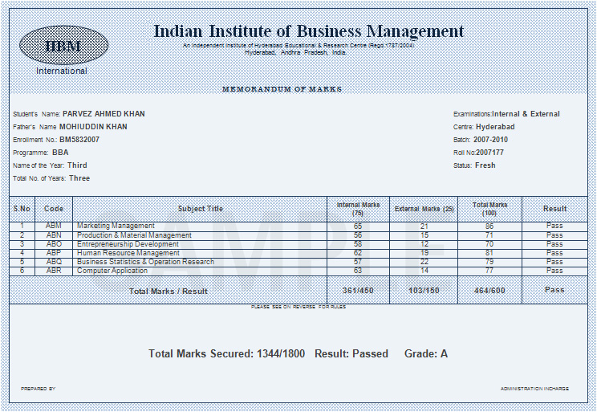
Task: Select Human Resource Management subject
Action: [128, 253]
